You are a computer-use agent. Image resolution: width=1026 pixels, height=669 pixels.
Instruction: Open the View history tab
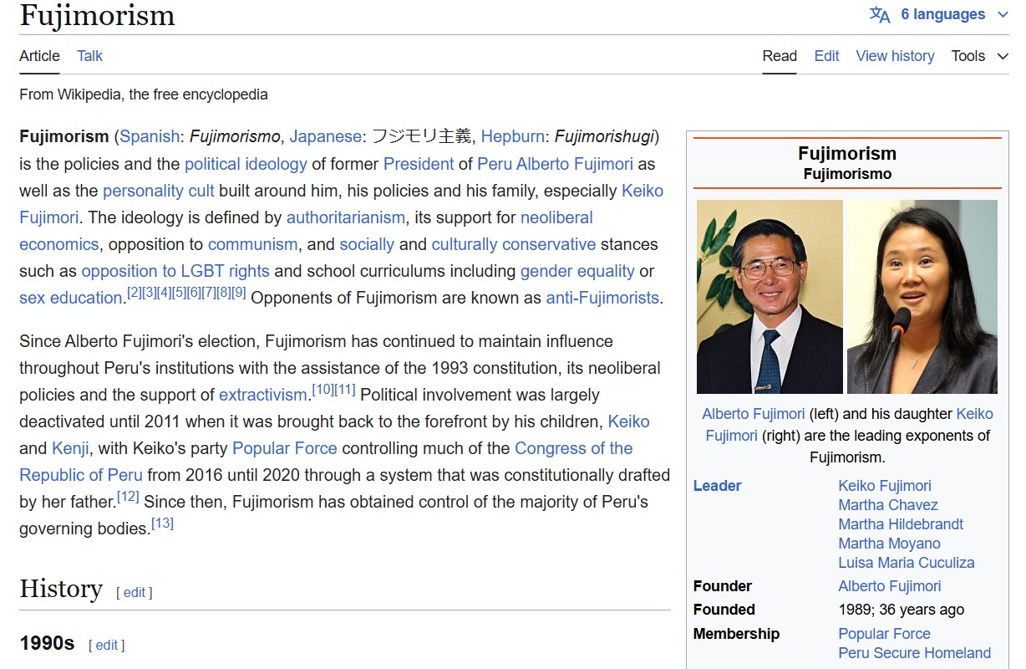[895, 56]
